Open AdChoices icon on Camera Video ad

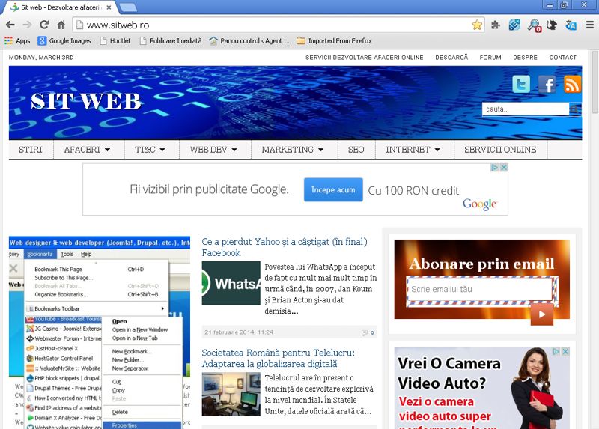click(x=556, y=351)
